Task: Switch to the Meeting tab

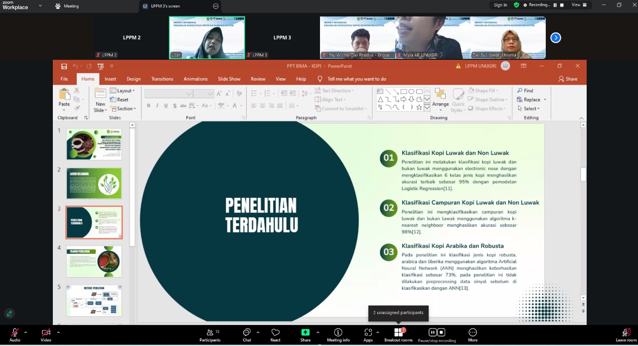Action: tap(70, 6)
